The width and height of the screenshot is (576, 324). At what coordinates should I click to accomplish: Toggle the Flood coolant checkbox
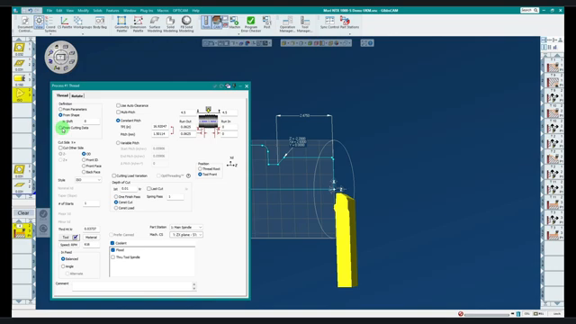coord(112,250)
